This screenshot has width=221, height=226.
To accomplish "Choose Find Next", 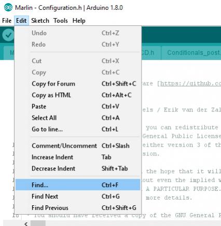I will 78,196.
